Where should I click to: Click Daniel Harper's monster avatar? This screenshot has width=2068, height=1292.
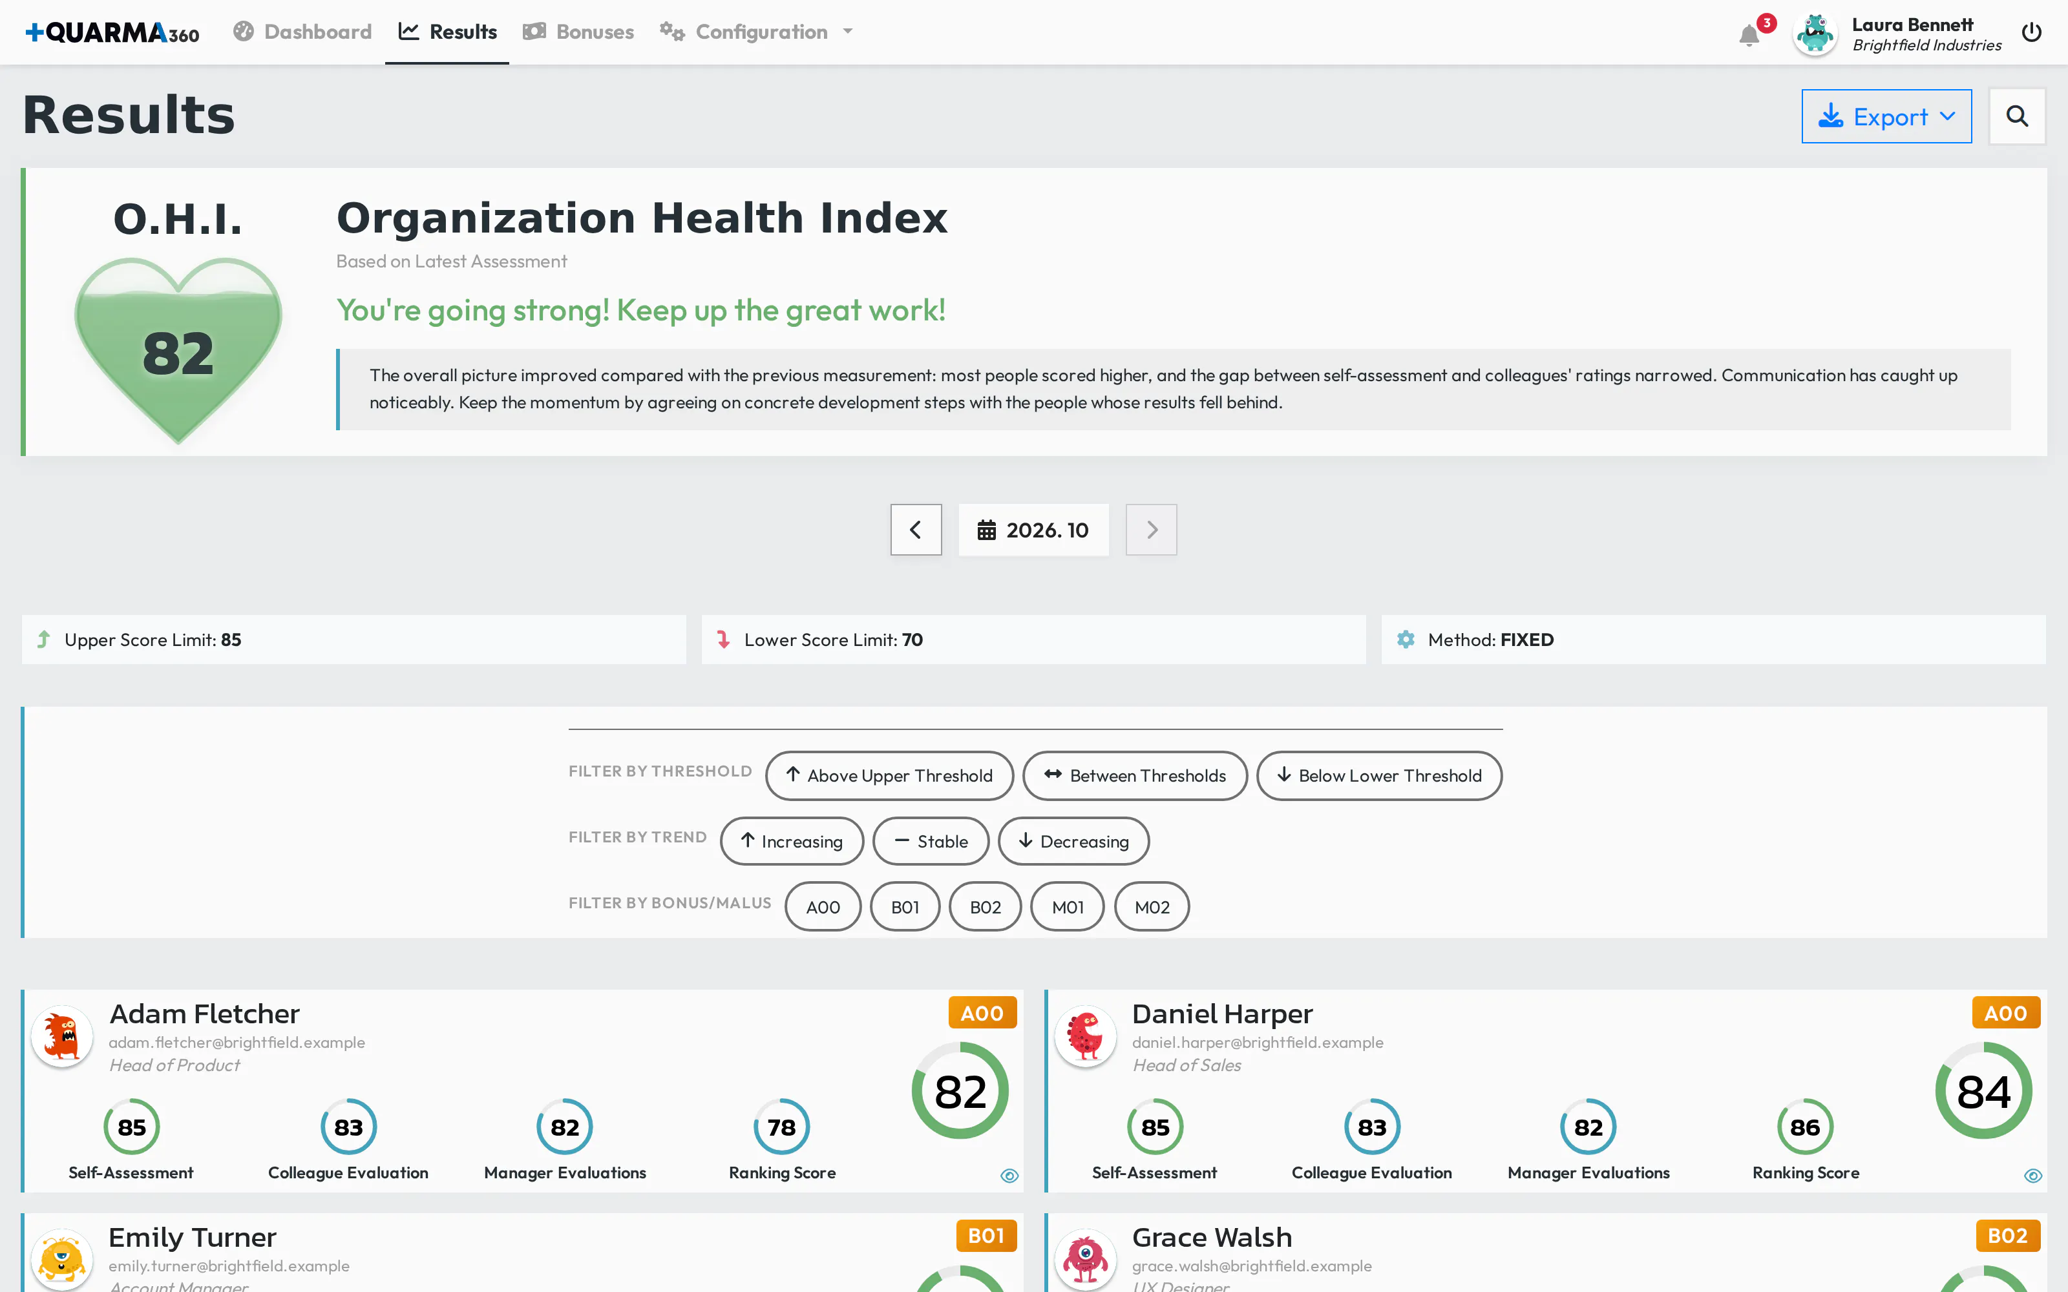1085,1036
